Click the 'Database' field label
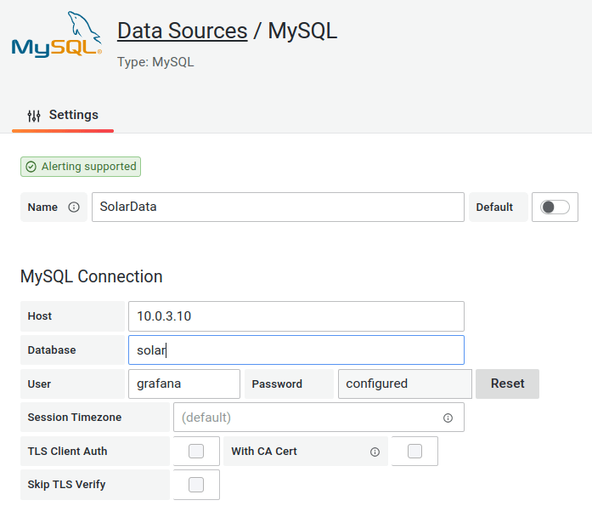The image size is (592, 523). (x=52, y=350)
